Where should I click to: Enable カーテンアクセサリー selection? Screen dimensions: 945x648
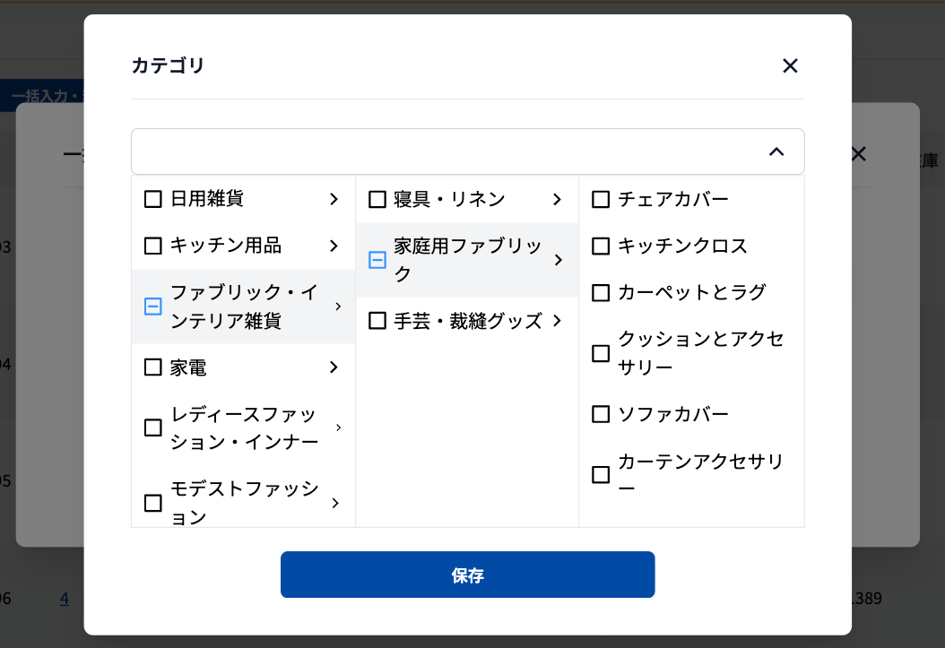(x=600, y=474)
